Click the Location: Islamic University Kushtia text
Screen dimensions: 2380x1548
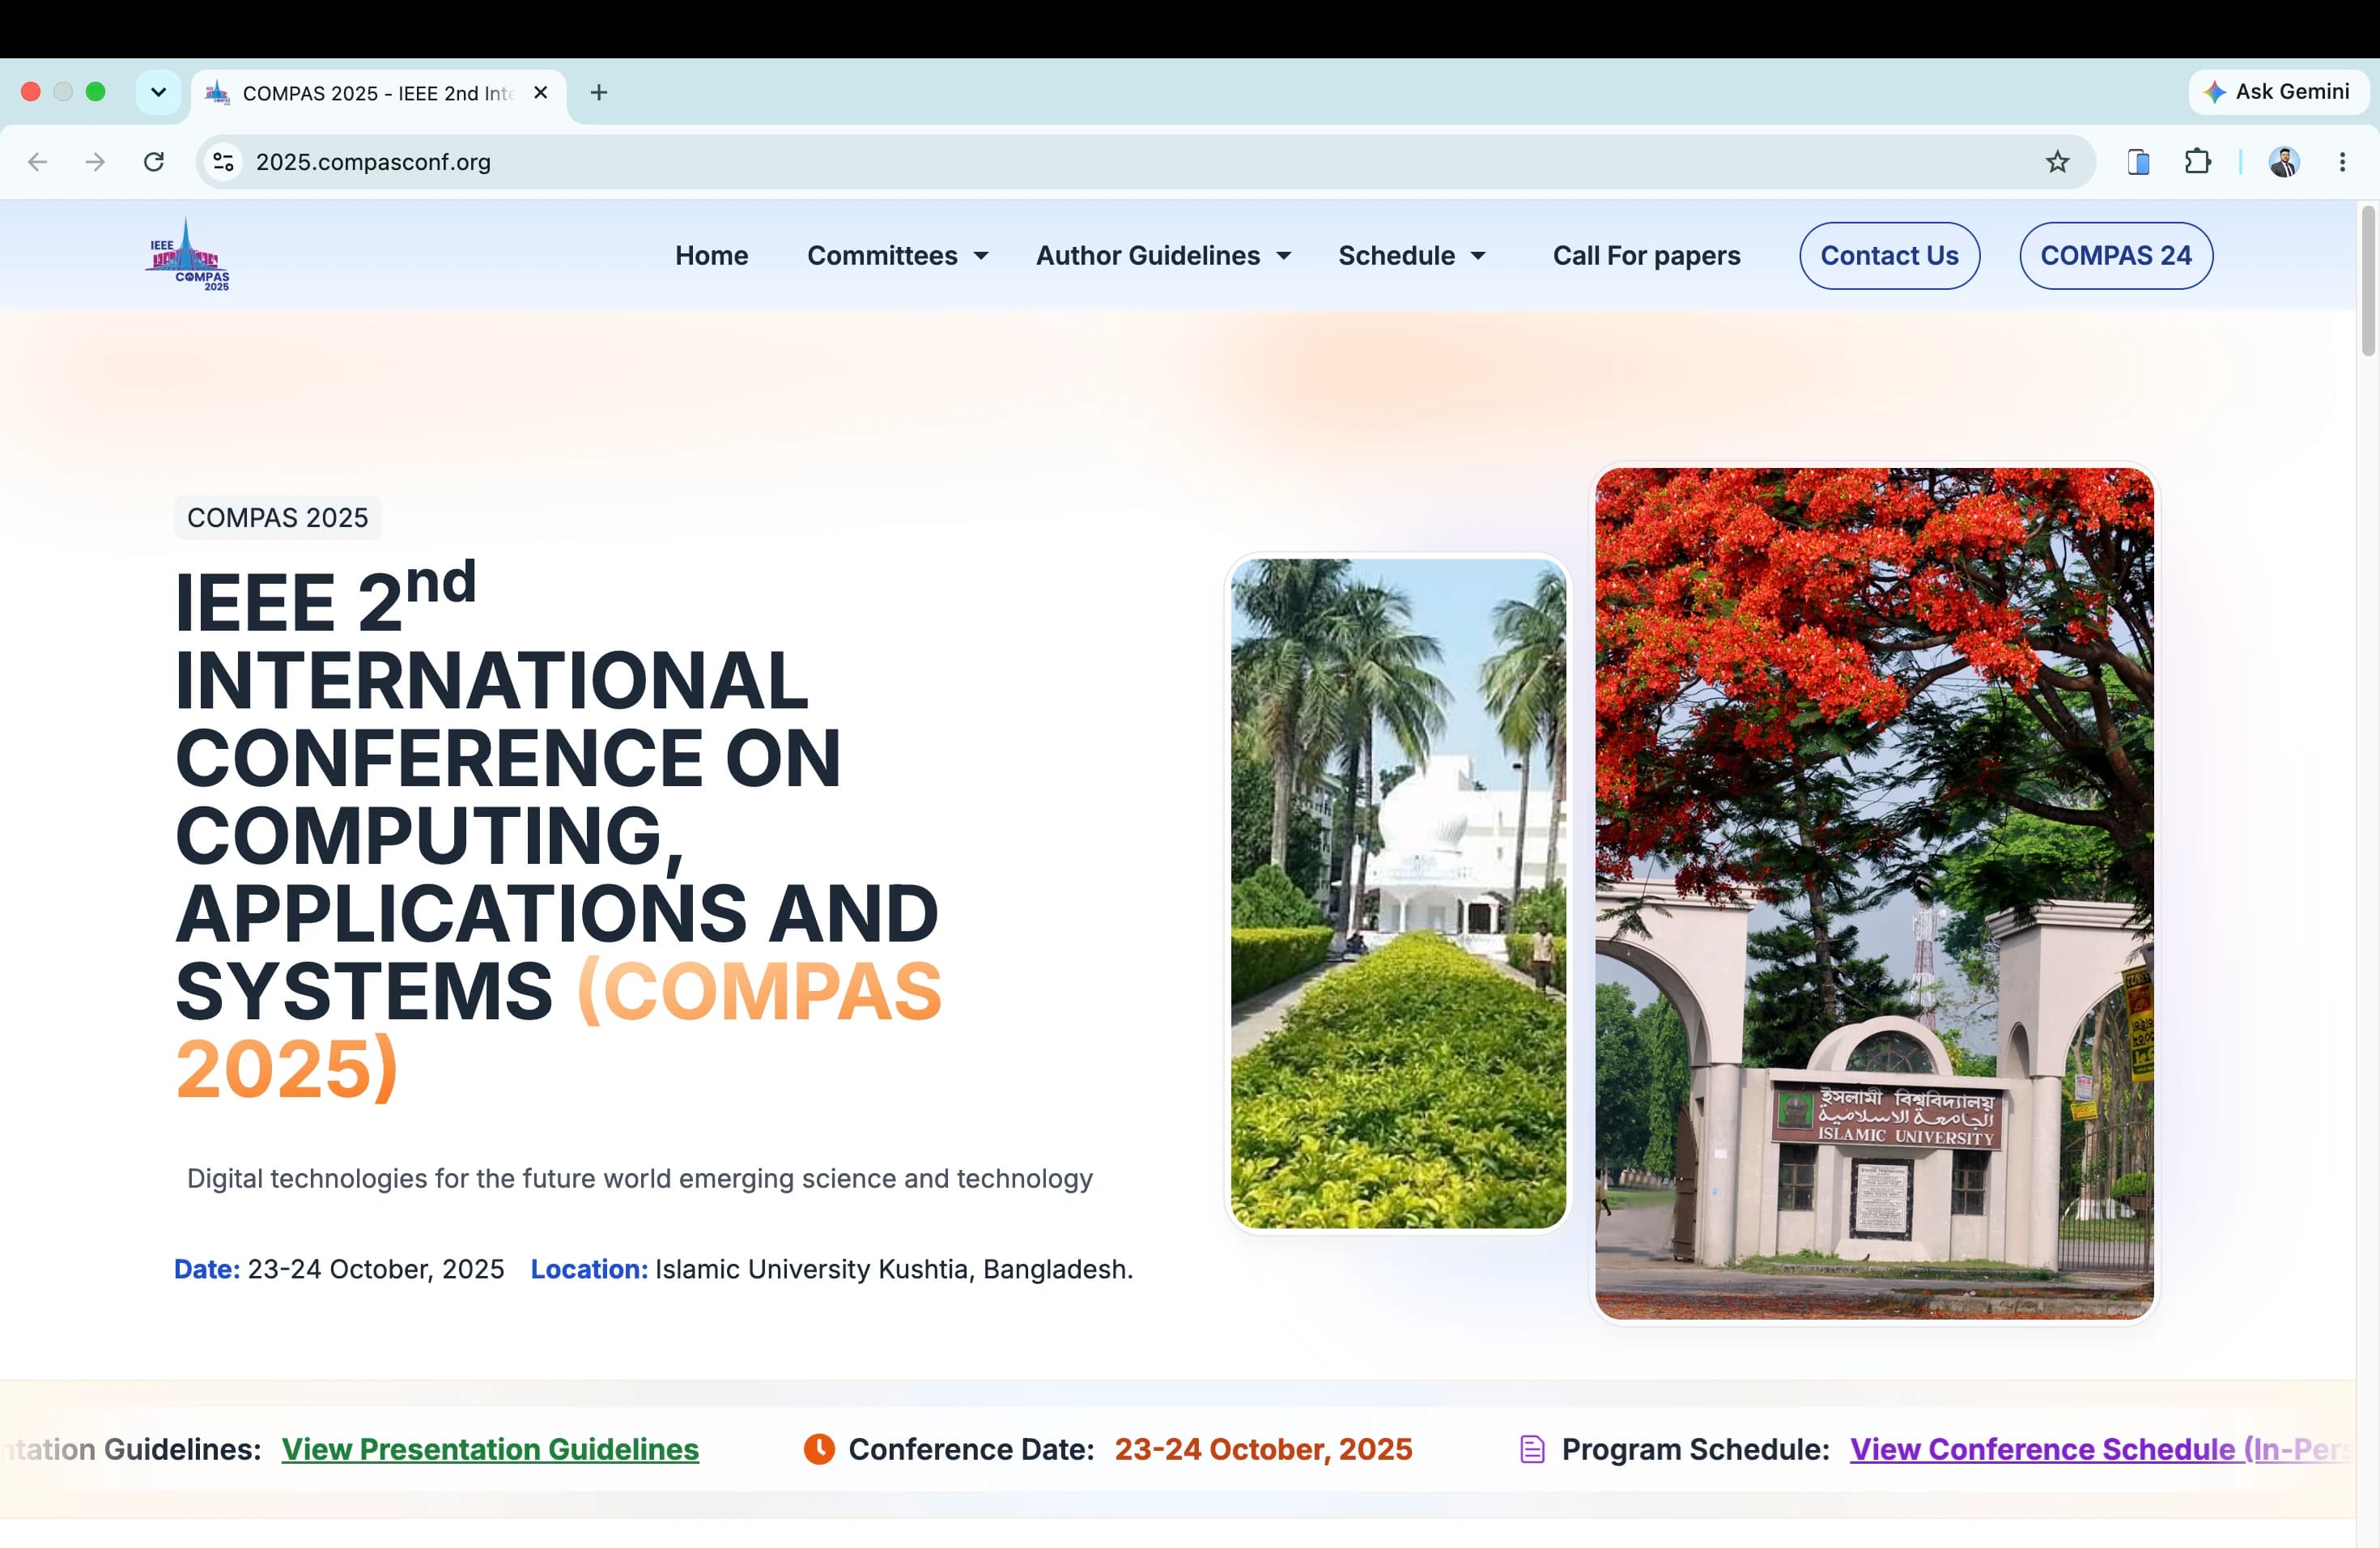[832, 1269]
